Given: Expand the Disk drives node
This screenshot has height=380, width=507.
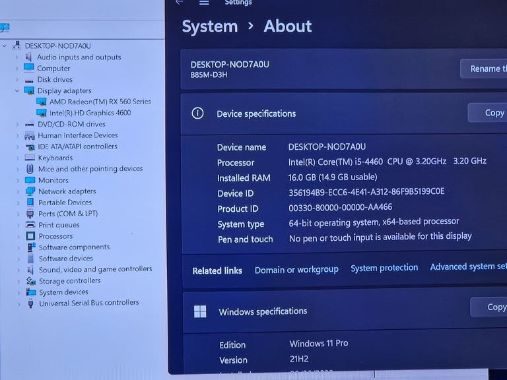Looking at the screenshot, I should 17,79.
